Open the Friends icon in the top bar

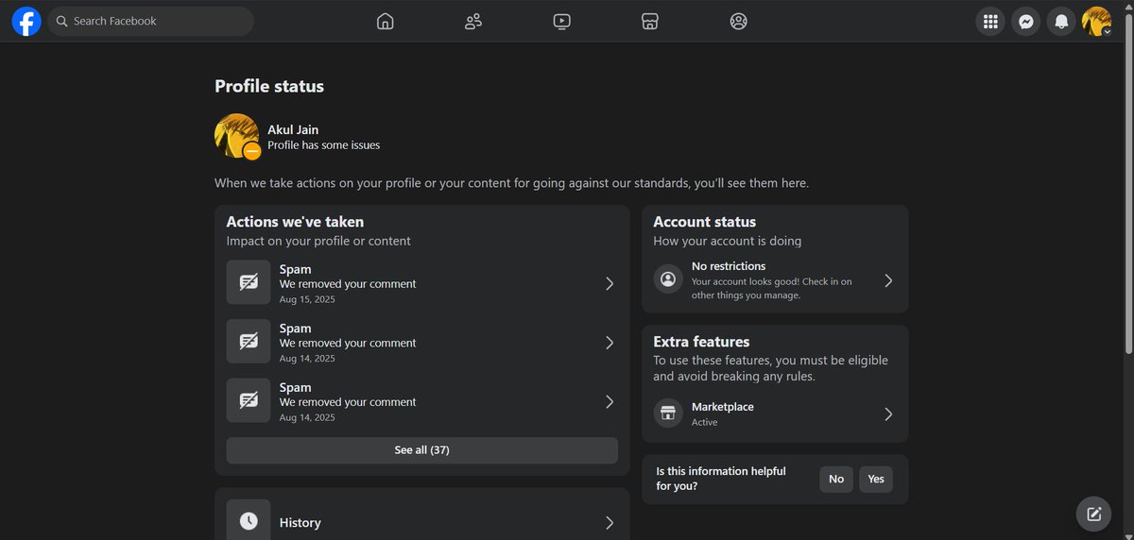473,21
